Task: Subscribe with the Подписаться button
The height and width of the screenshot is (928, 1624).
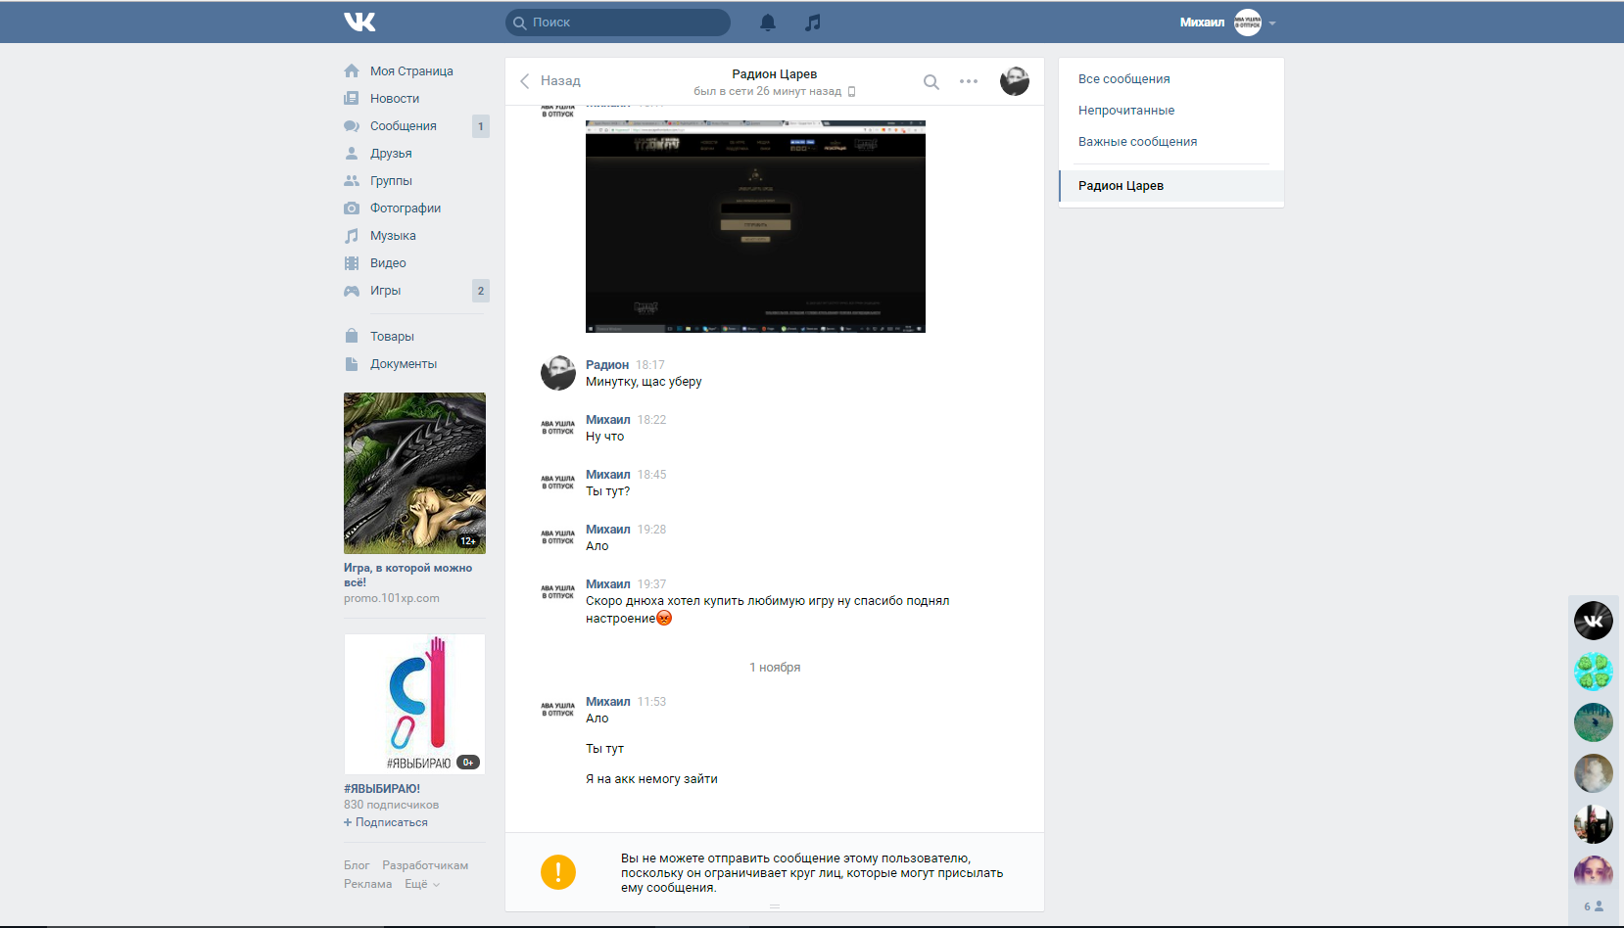Action: [x=386, y=822]
